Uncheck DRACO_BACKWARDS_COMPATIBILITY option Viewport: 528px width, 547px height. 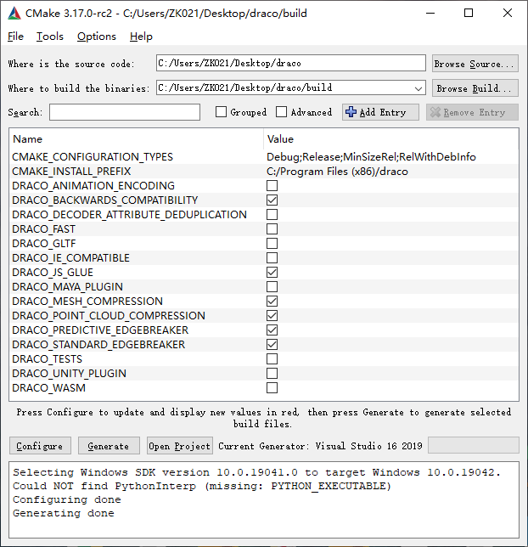(272, 200)
